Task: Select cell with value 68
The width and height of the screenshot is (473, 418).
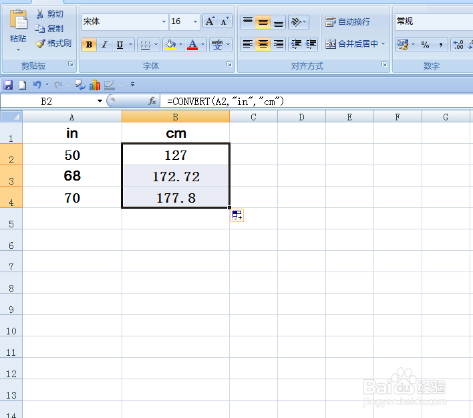Action: (72, 176)
